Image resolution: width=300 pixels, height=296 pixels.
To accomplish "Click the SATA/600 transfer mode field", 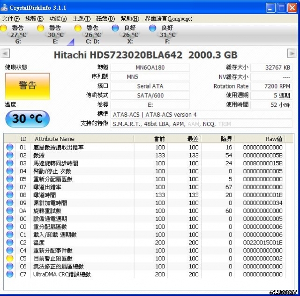I will 150,96.
